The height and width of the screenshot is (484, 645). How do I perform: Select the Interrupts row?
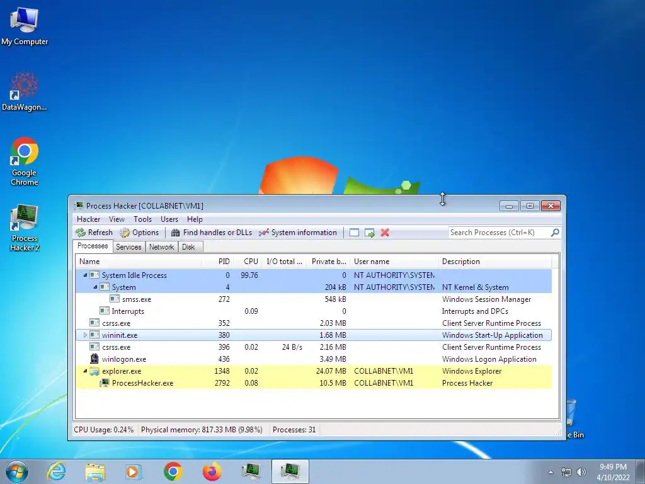tap(314, 311)
